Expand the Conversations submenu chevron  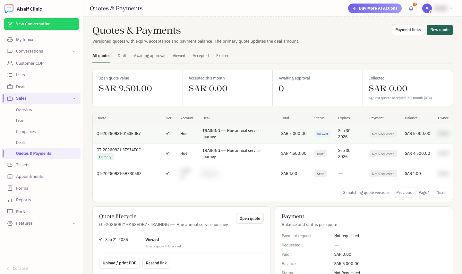(74, 51)
